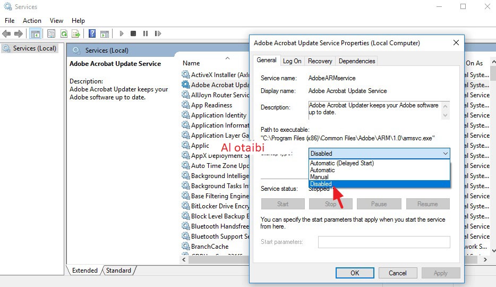Click the Apply button
This screenshot has width=496, height=287.
[441, 273]
